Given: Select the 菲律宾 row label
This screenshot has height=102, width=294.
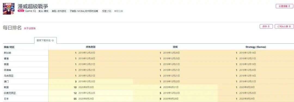Looking at the screenshot, I should pyautogui.click(x=8, y=70).
